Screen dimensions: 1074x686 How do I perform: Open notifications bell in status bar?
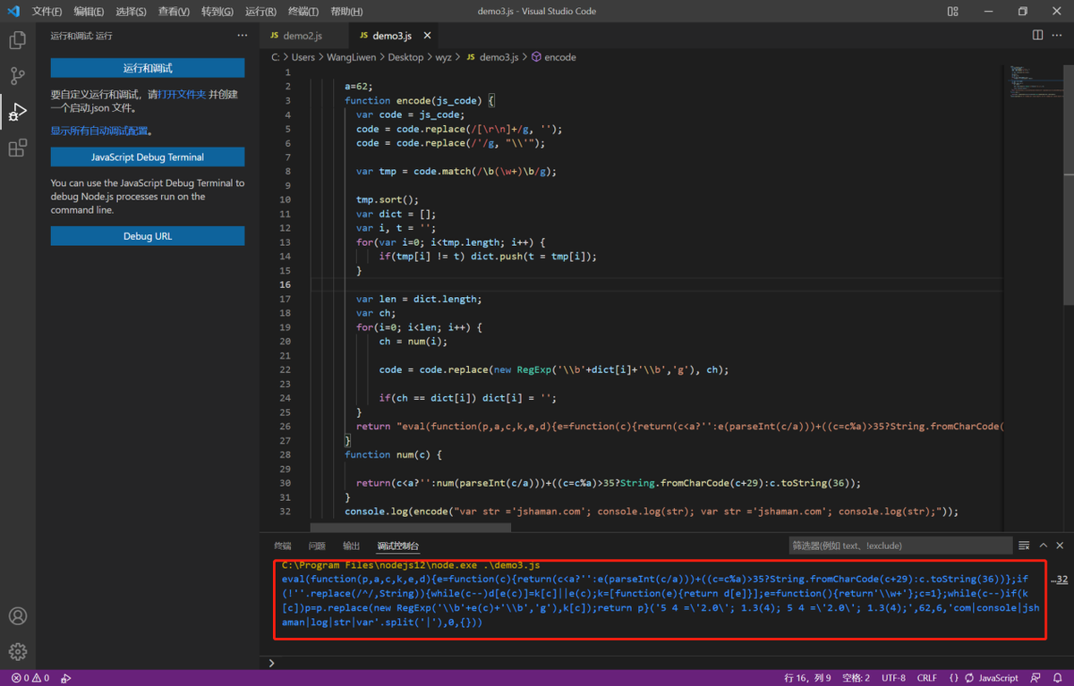(x=1058, y=678)
